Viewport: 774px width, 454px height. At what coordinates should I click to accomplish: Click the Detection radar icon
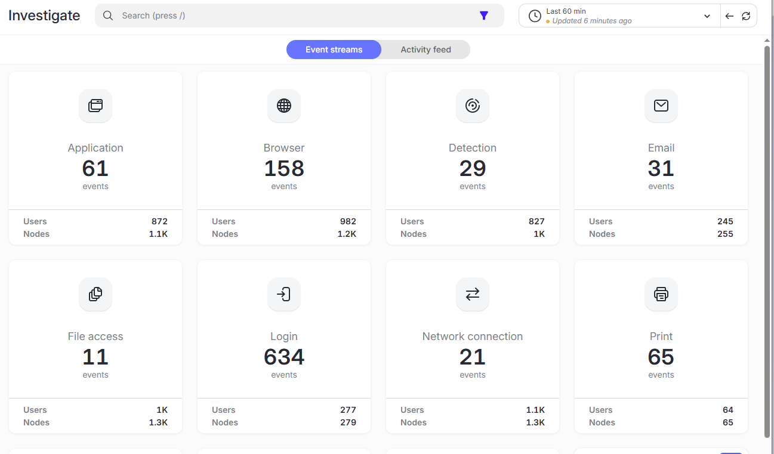[x=473, y=106]
